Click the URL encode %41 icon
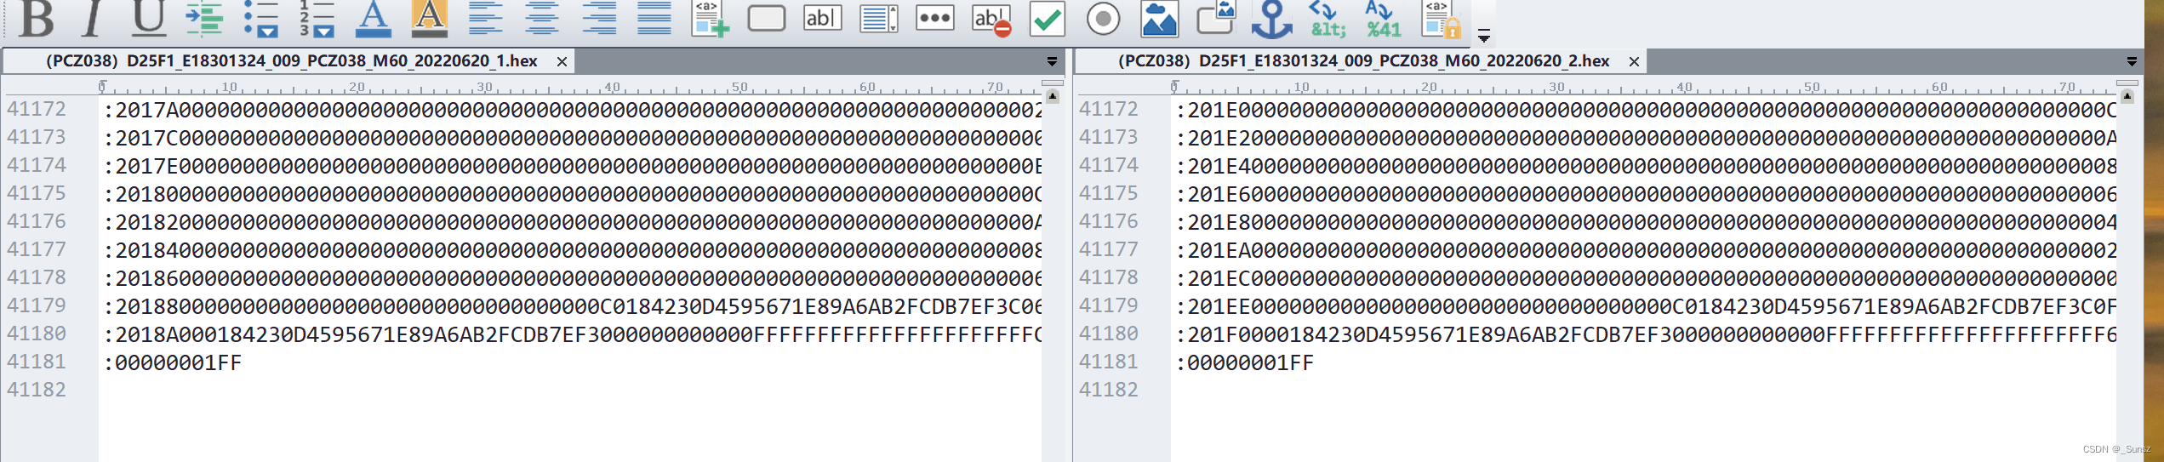This screenshot has height=462, width=2164. tap(1383, 18)
